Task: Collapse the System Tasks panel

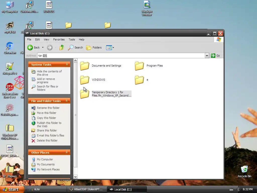Action: point(67,65)
